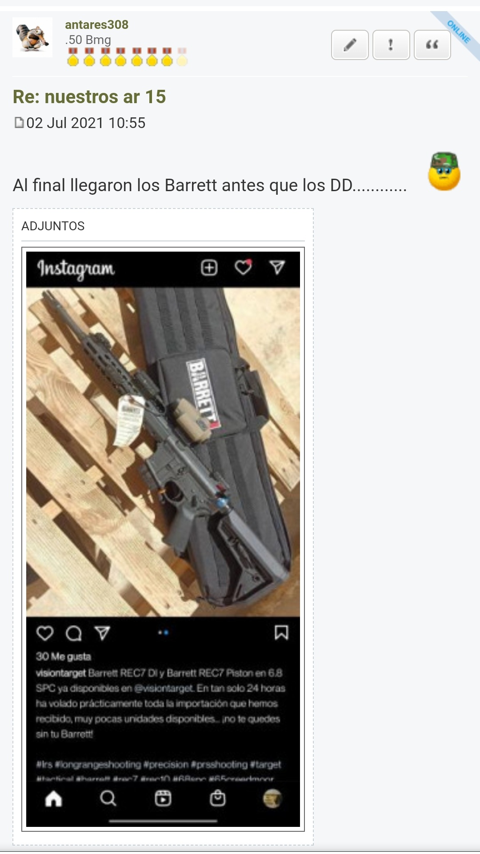Open the Instagram Reels tab icon
480x854 pixels.
(x=163, y=799)
